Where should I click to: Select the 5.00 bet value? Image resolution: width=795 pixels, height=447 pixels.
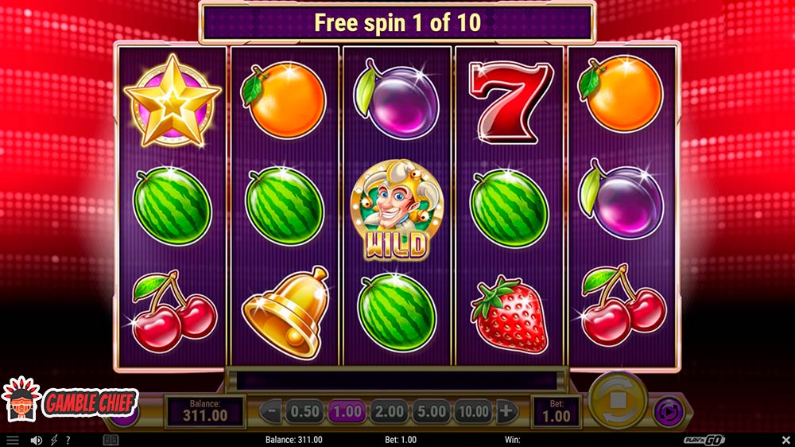click(x=432, y=411)
